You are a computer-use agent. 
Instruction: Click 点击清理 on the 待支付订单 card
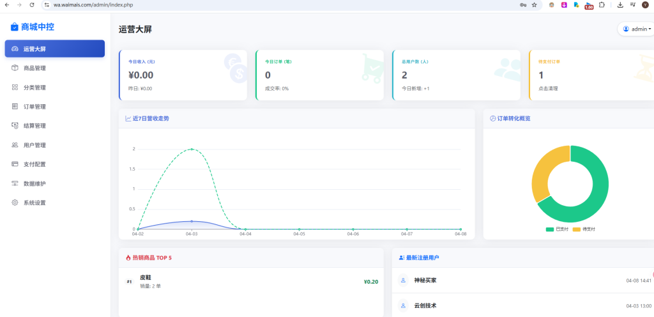tap(548, 88)
